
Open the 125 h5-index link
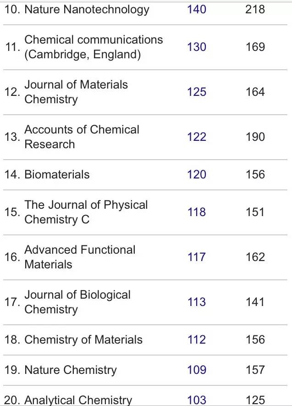(197, 92)
